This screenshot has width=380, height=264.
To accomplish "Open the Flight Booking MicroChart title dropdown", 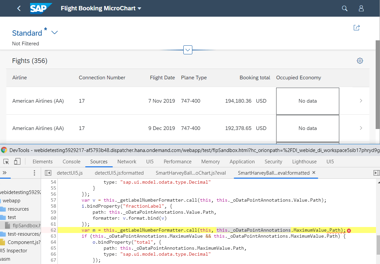I will point(139,8).
